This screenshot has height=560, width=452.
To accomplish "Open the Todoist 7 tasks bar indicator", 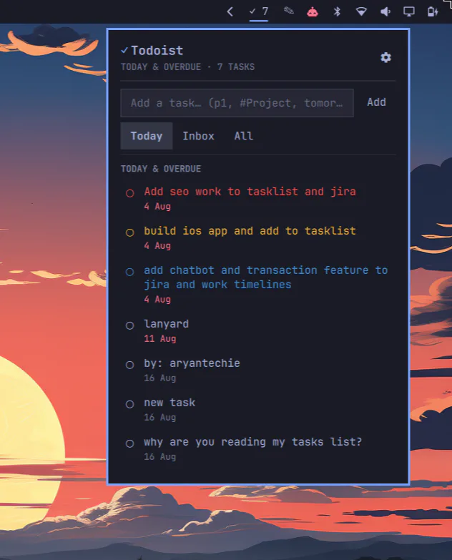I will (259, 11).
